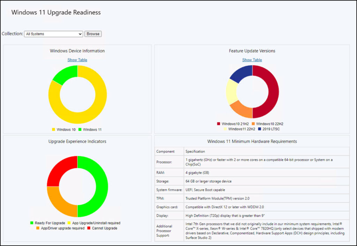Click the Feature Update Versions heading
The height and width of the screenshot is (246, 357).
pos(252,51)
